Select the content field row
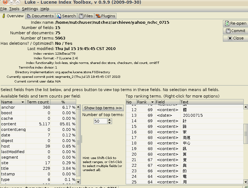The image size is (248, 188). (38, 124)
